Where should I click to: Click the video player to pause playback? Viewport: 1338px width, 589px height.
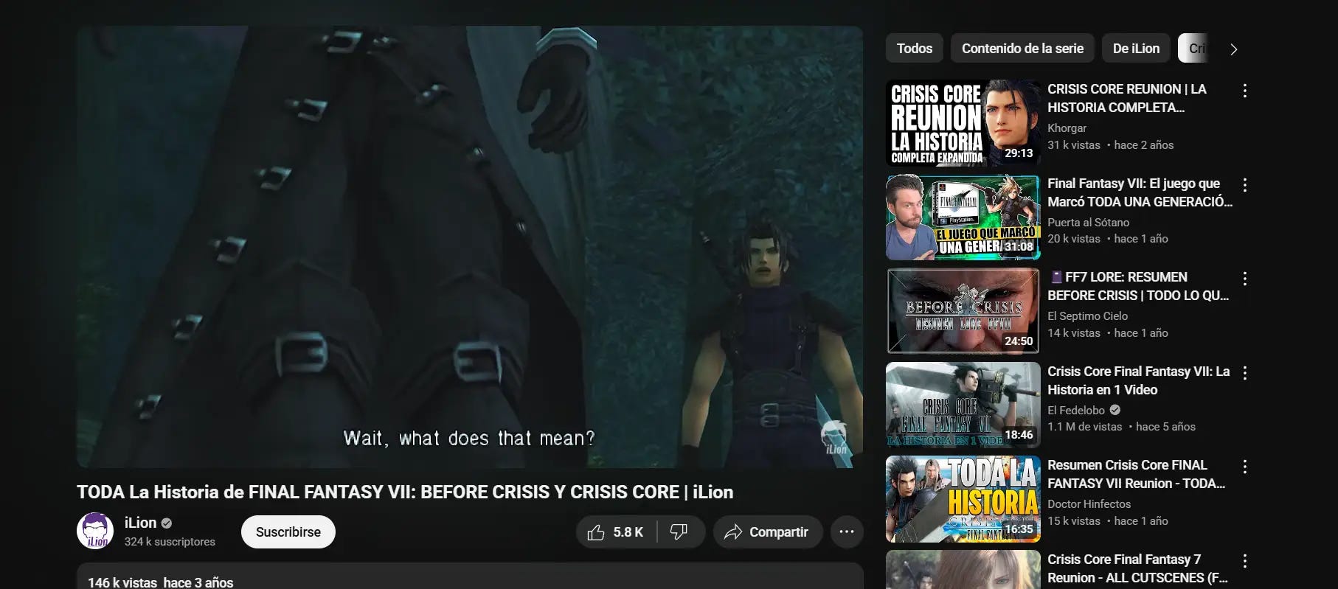[470, 247]
